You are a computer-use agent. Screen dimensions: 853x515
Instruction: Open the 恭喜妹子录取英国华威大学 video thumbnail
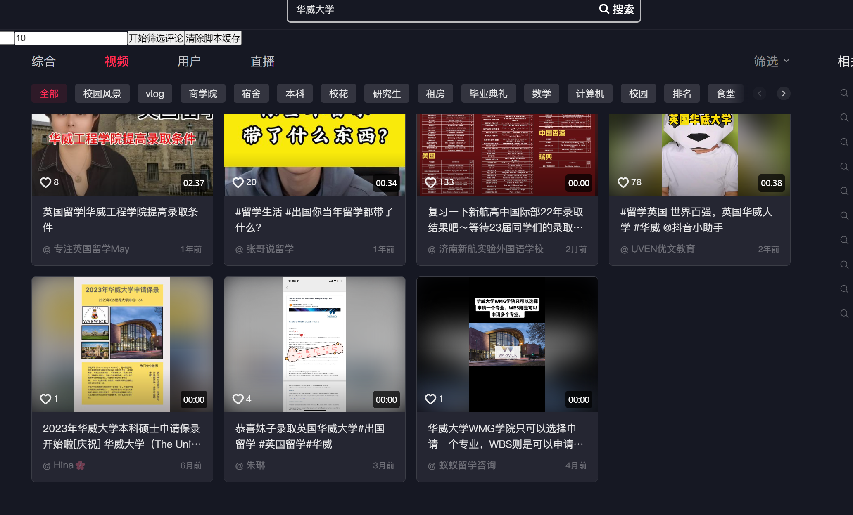(314, 344)
